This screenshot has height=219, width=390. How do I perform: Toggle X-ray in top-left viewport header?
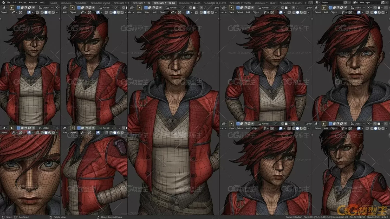pyautogui.click(x=37, y=12)
